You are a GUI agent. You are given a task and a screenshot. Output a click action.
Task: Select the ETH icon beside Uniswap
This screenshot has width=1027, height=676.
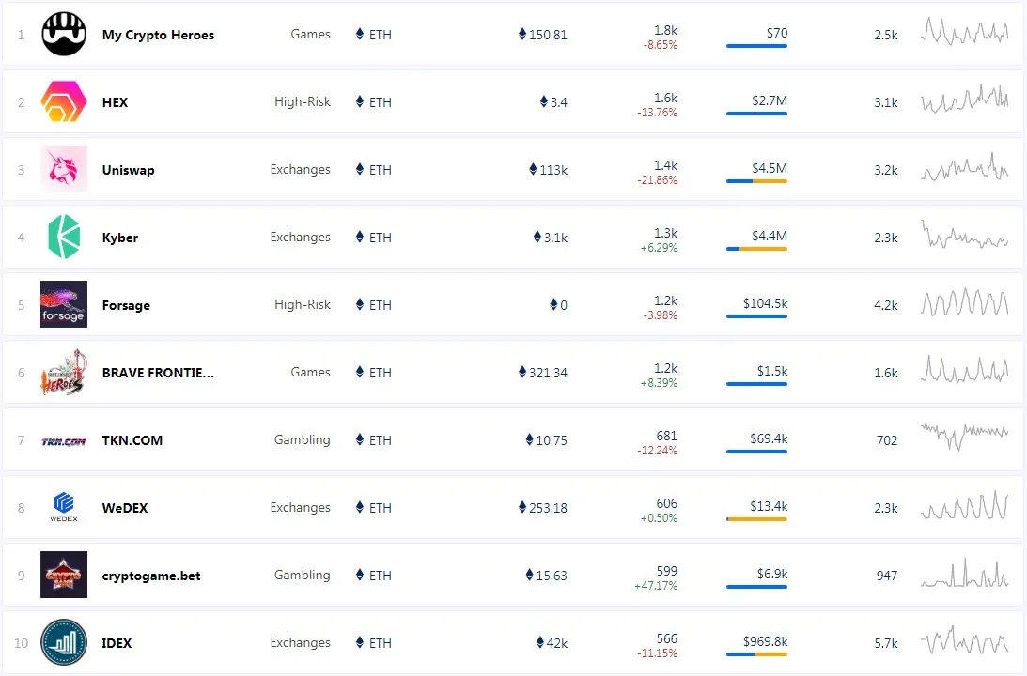pos(359,169)
